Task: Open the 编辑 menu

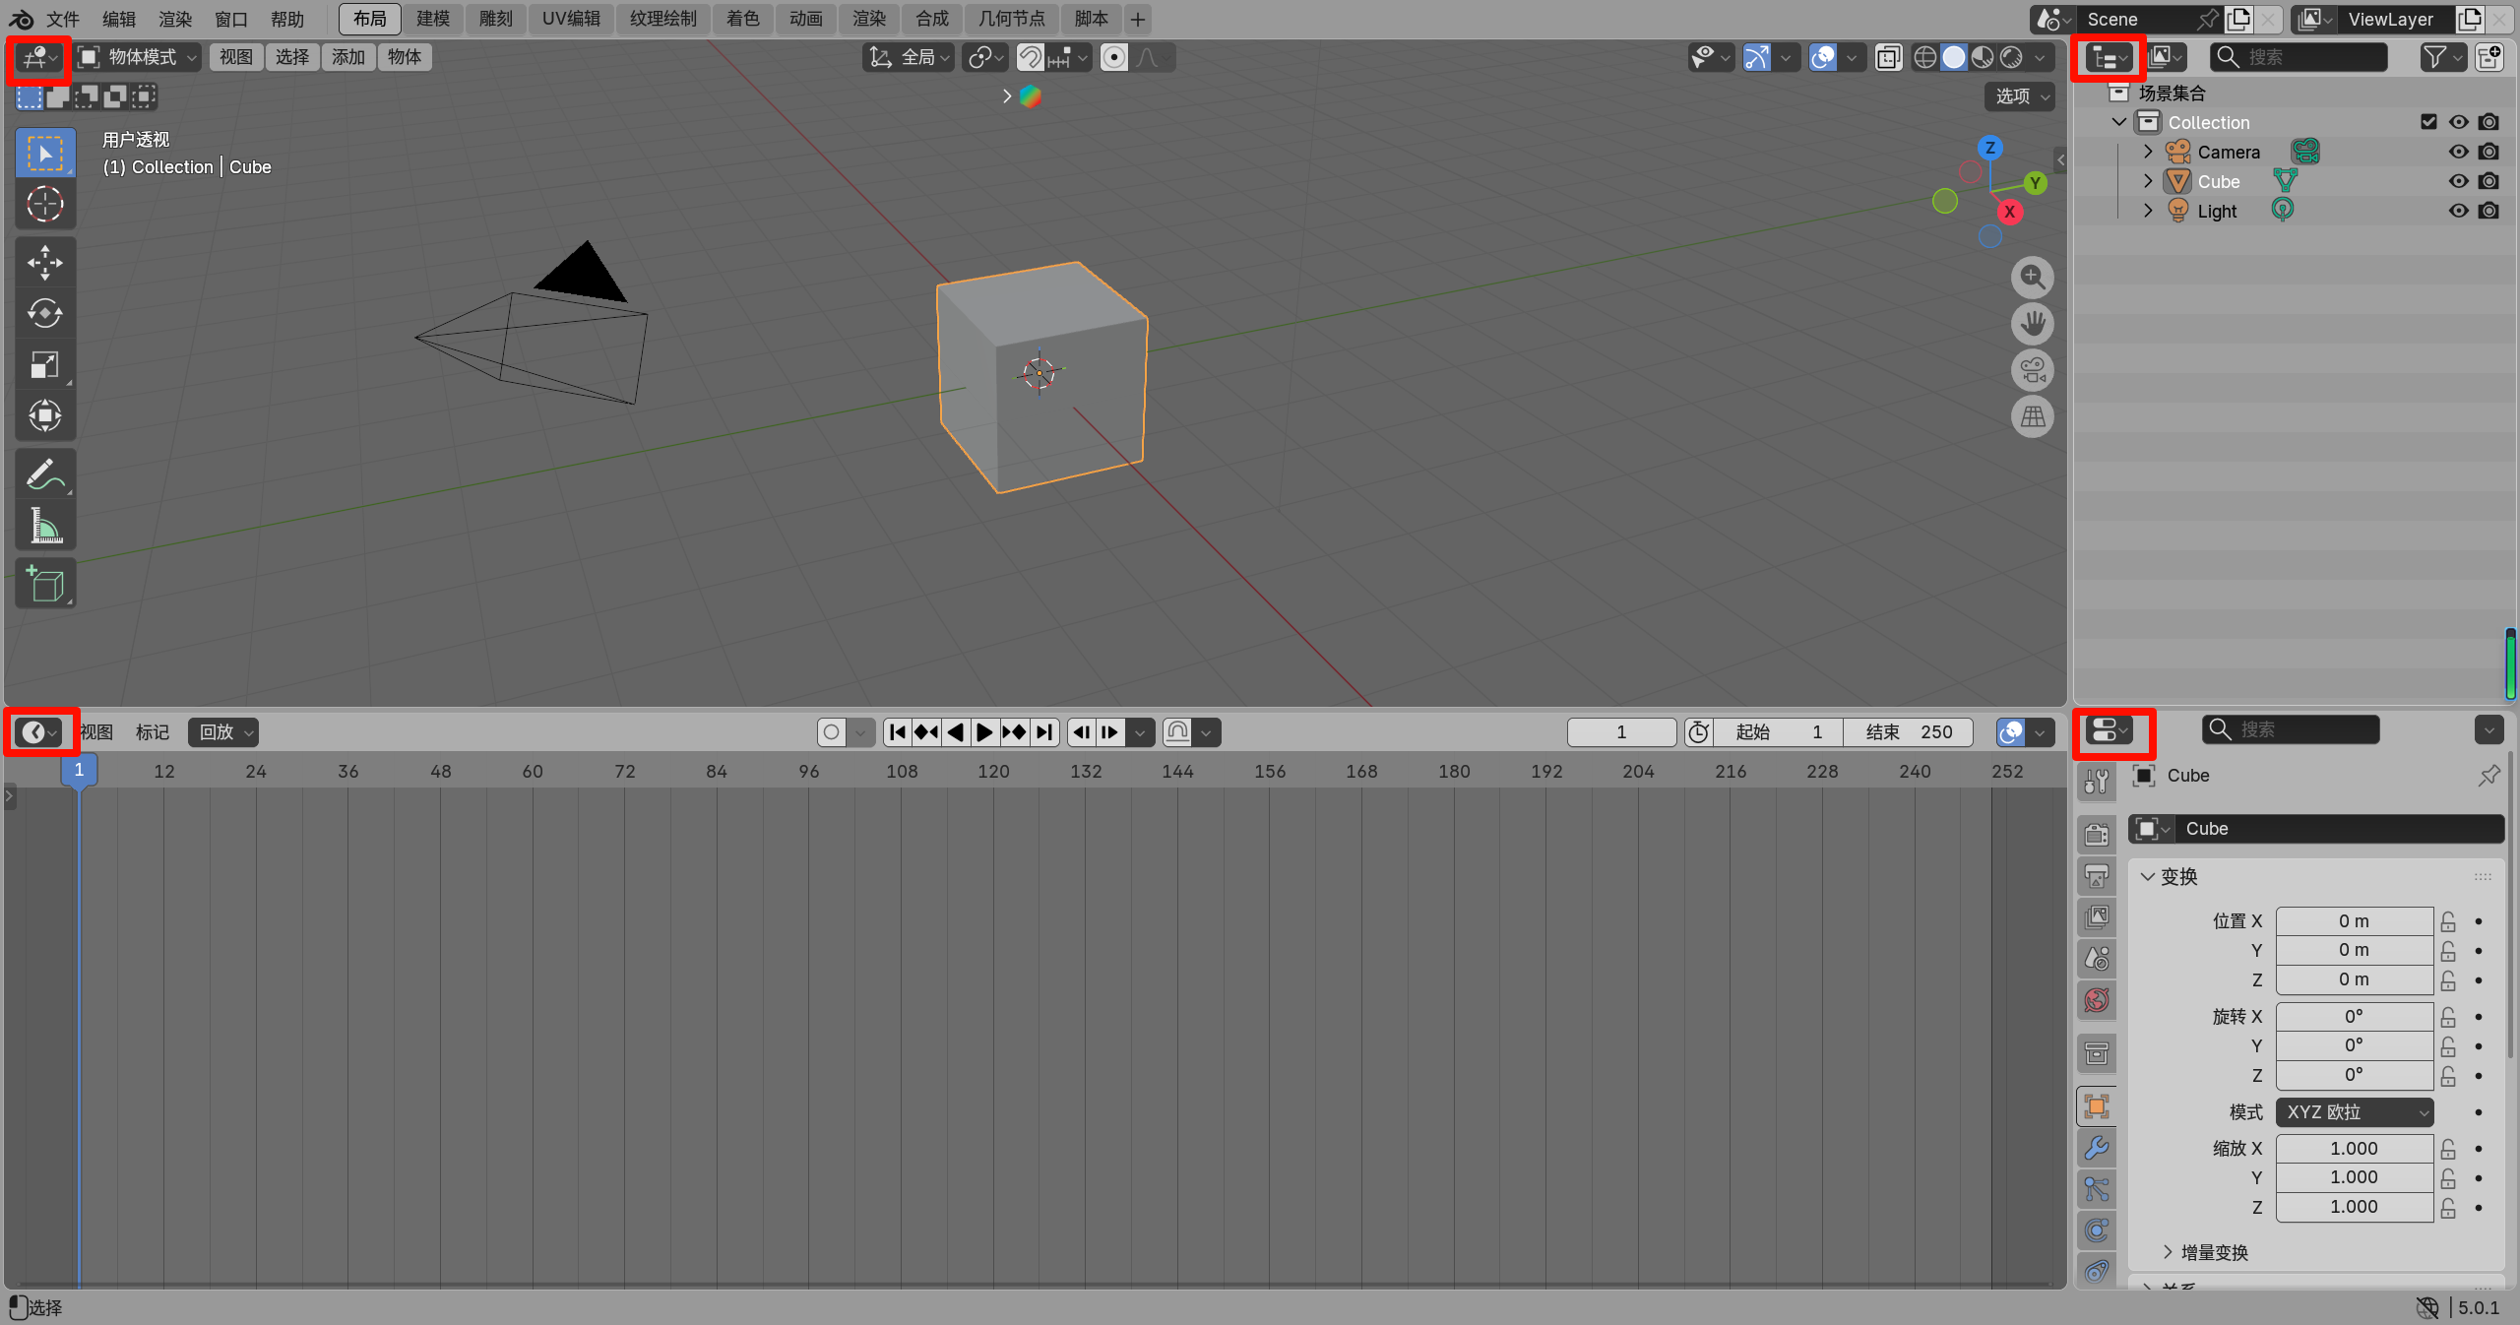Action: point(119,19)
